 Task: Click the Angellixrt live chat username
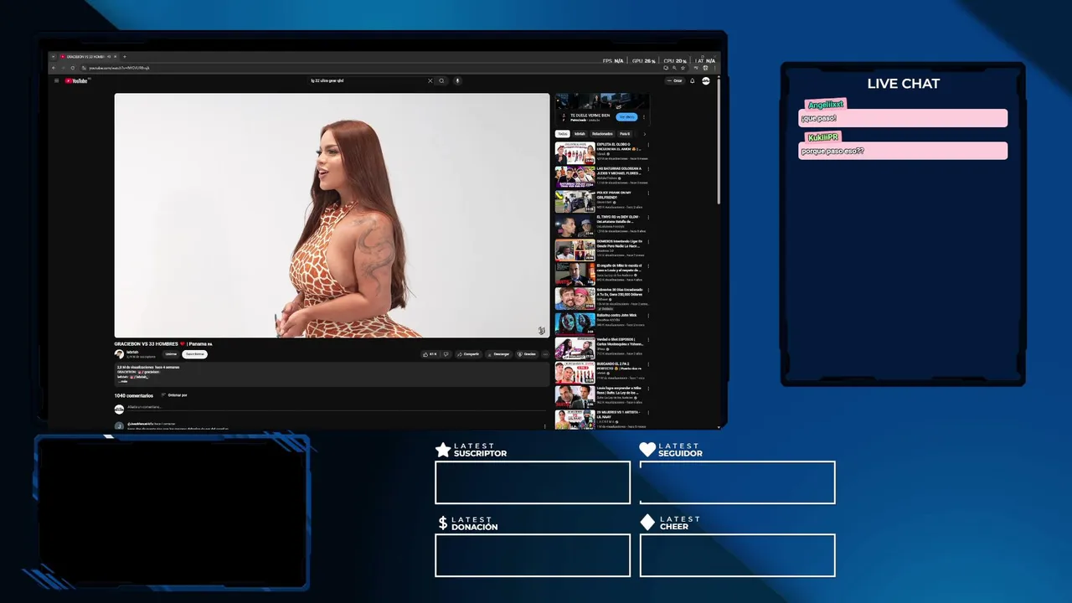point(826,105)
